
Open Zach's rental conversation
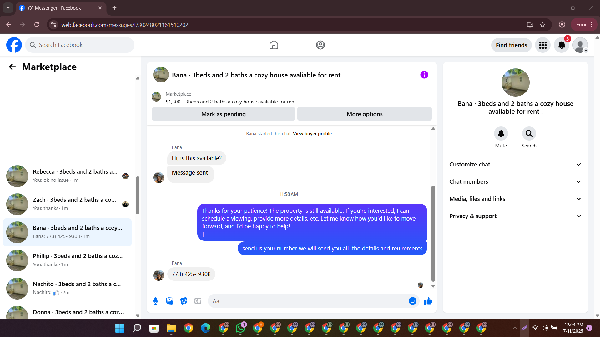click(67, 204)
